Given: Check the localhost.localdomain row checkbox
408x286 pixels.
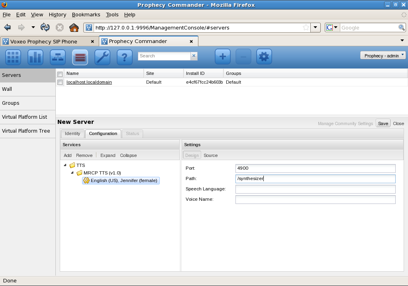Looking at the screenshot, I should pyautogui.click(x=60, y=82).
